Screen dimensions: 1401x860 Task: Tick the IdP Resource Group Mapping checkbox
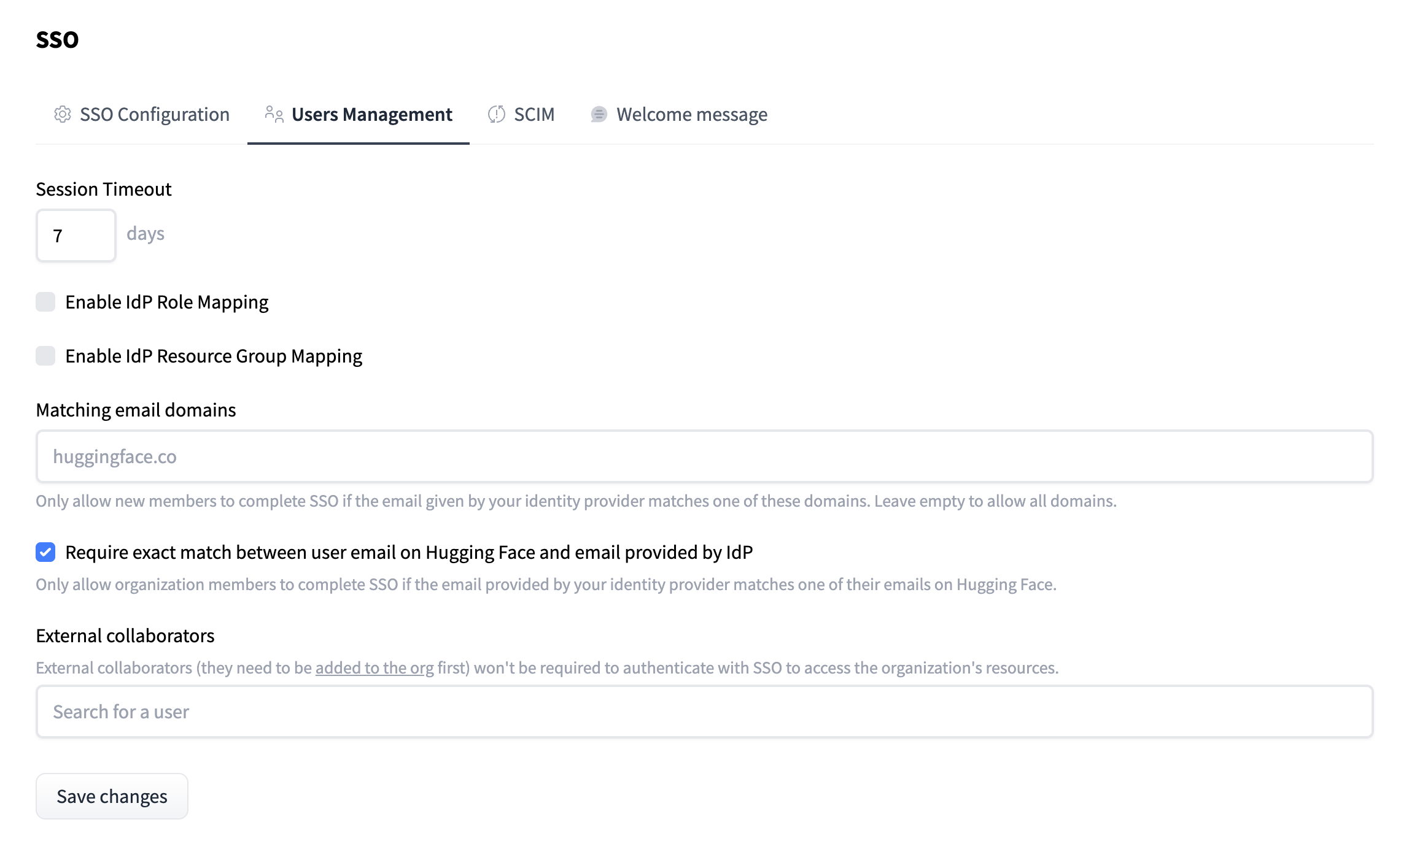(45, 356)
